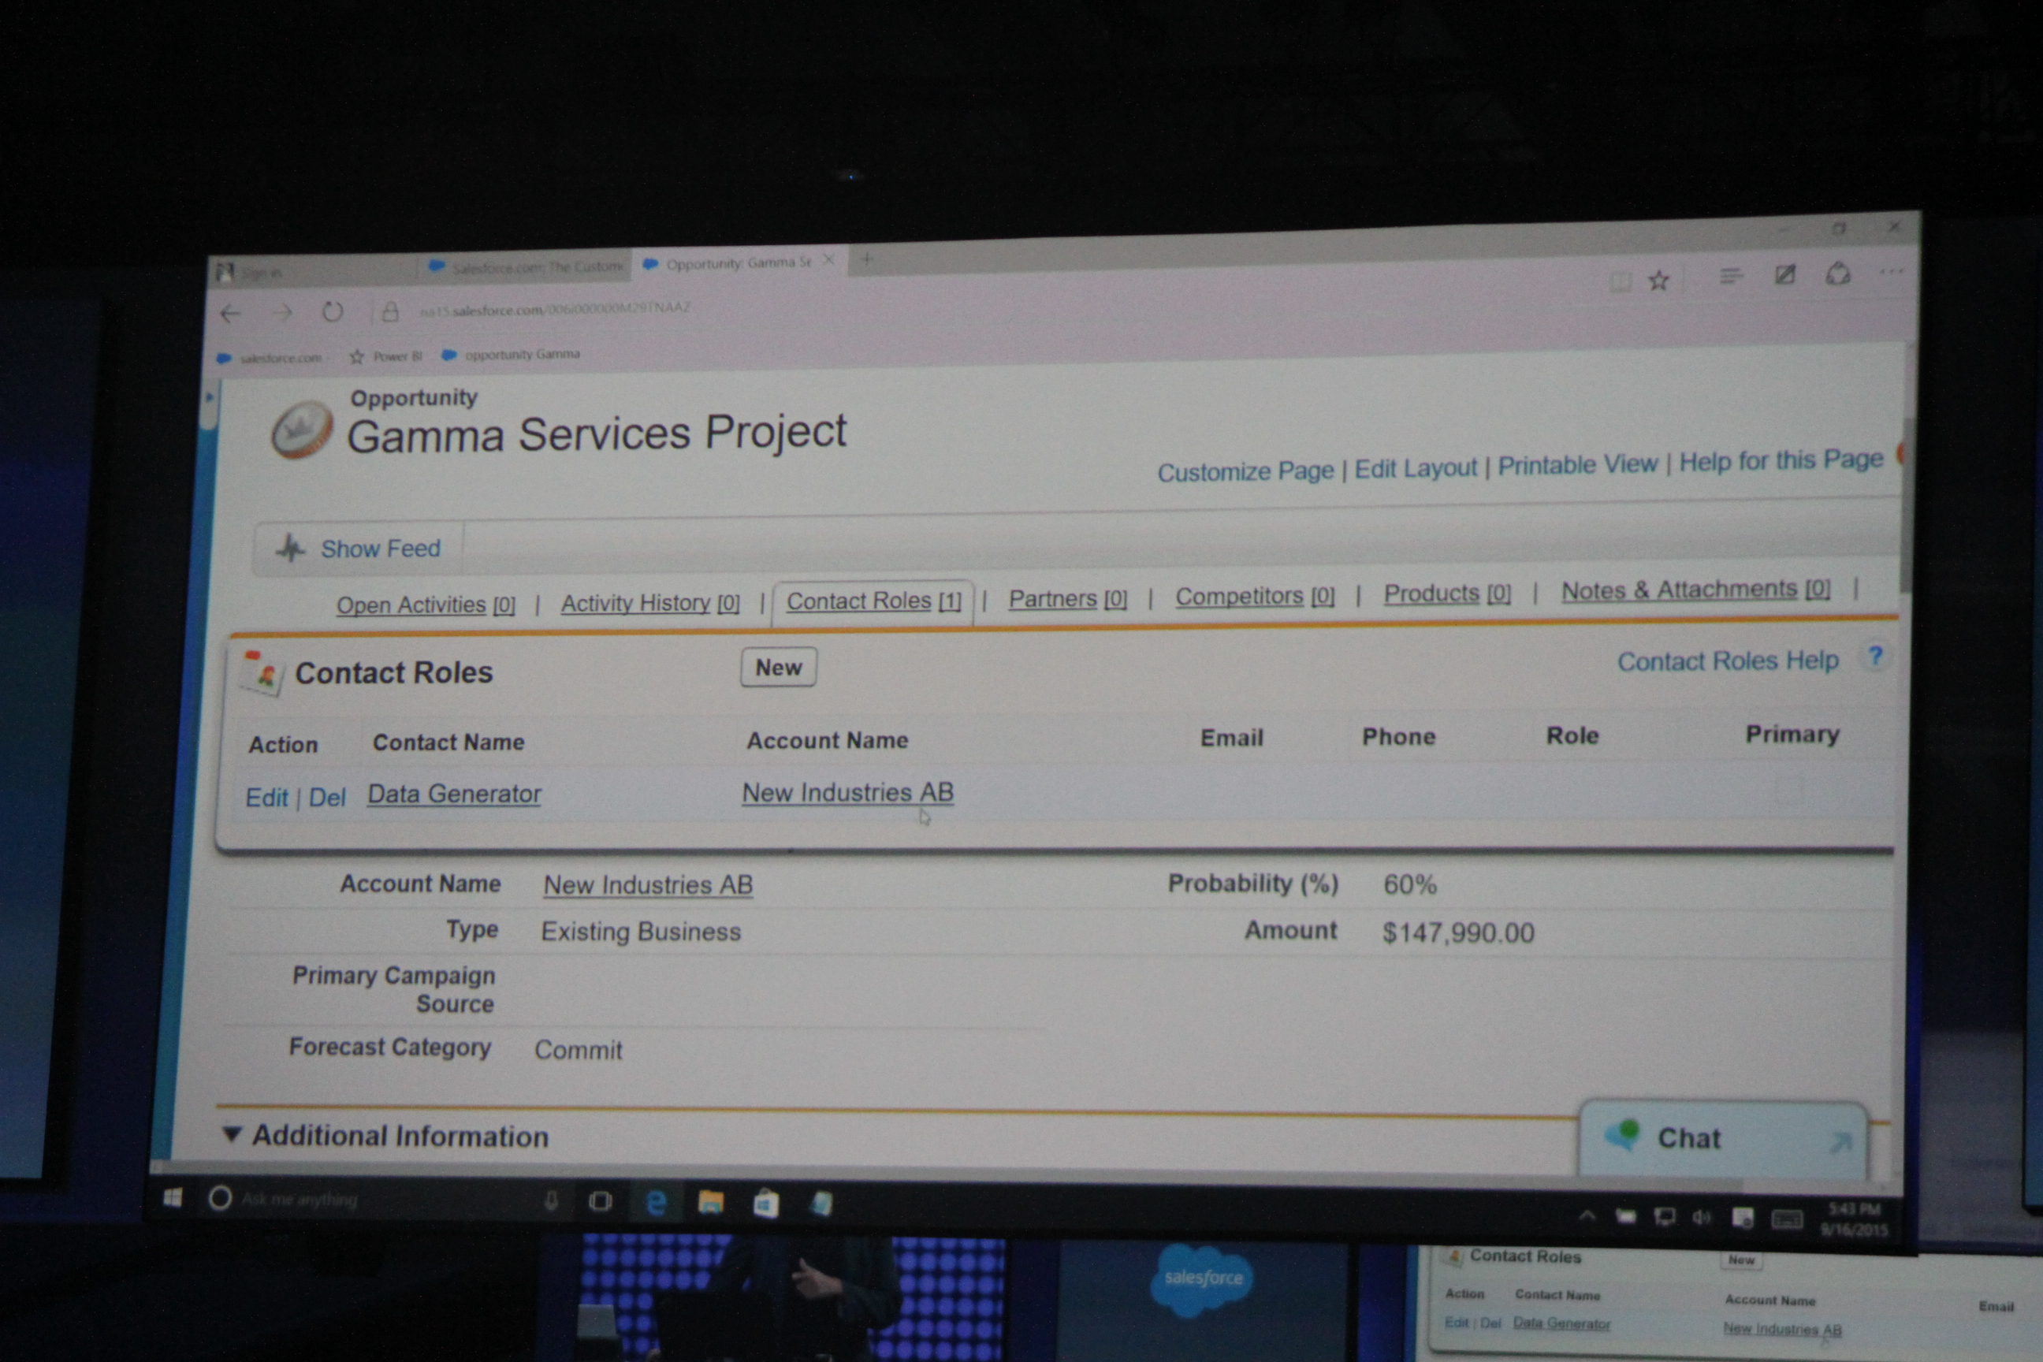Open the touch keyboard tray icon

1786,1220
